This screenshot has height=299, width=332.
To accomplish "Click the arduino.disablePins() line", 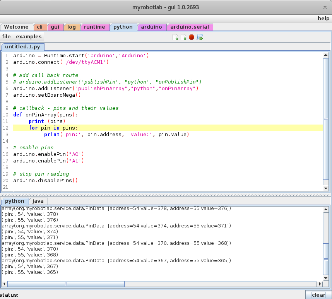I will tap(46, 180).
